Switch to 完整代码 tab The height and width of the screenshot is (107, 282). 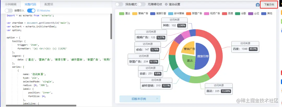pyautogui.click(x=30, y=4)
